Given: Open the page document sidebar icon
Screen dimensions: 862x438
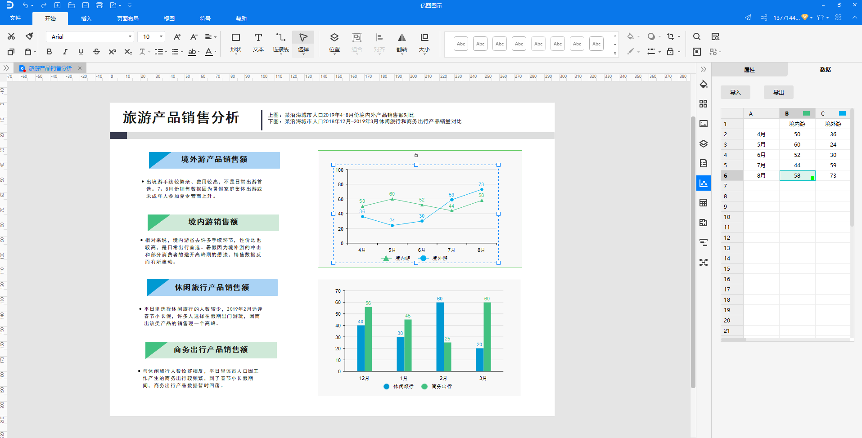Looking at the screenshot, I should coord(704,163).
